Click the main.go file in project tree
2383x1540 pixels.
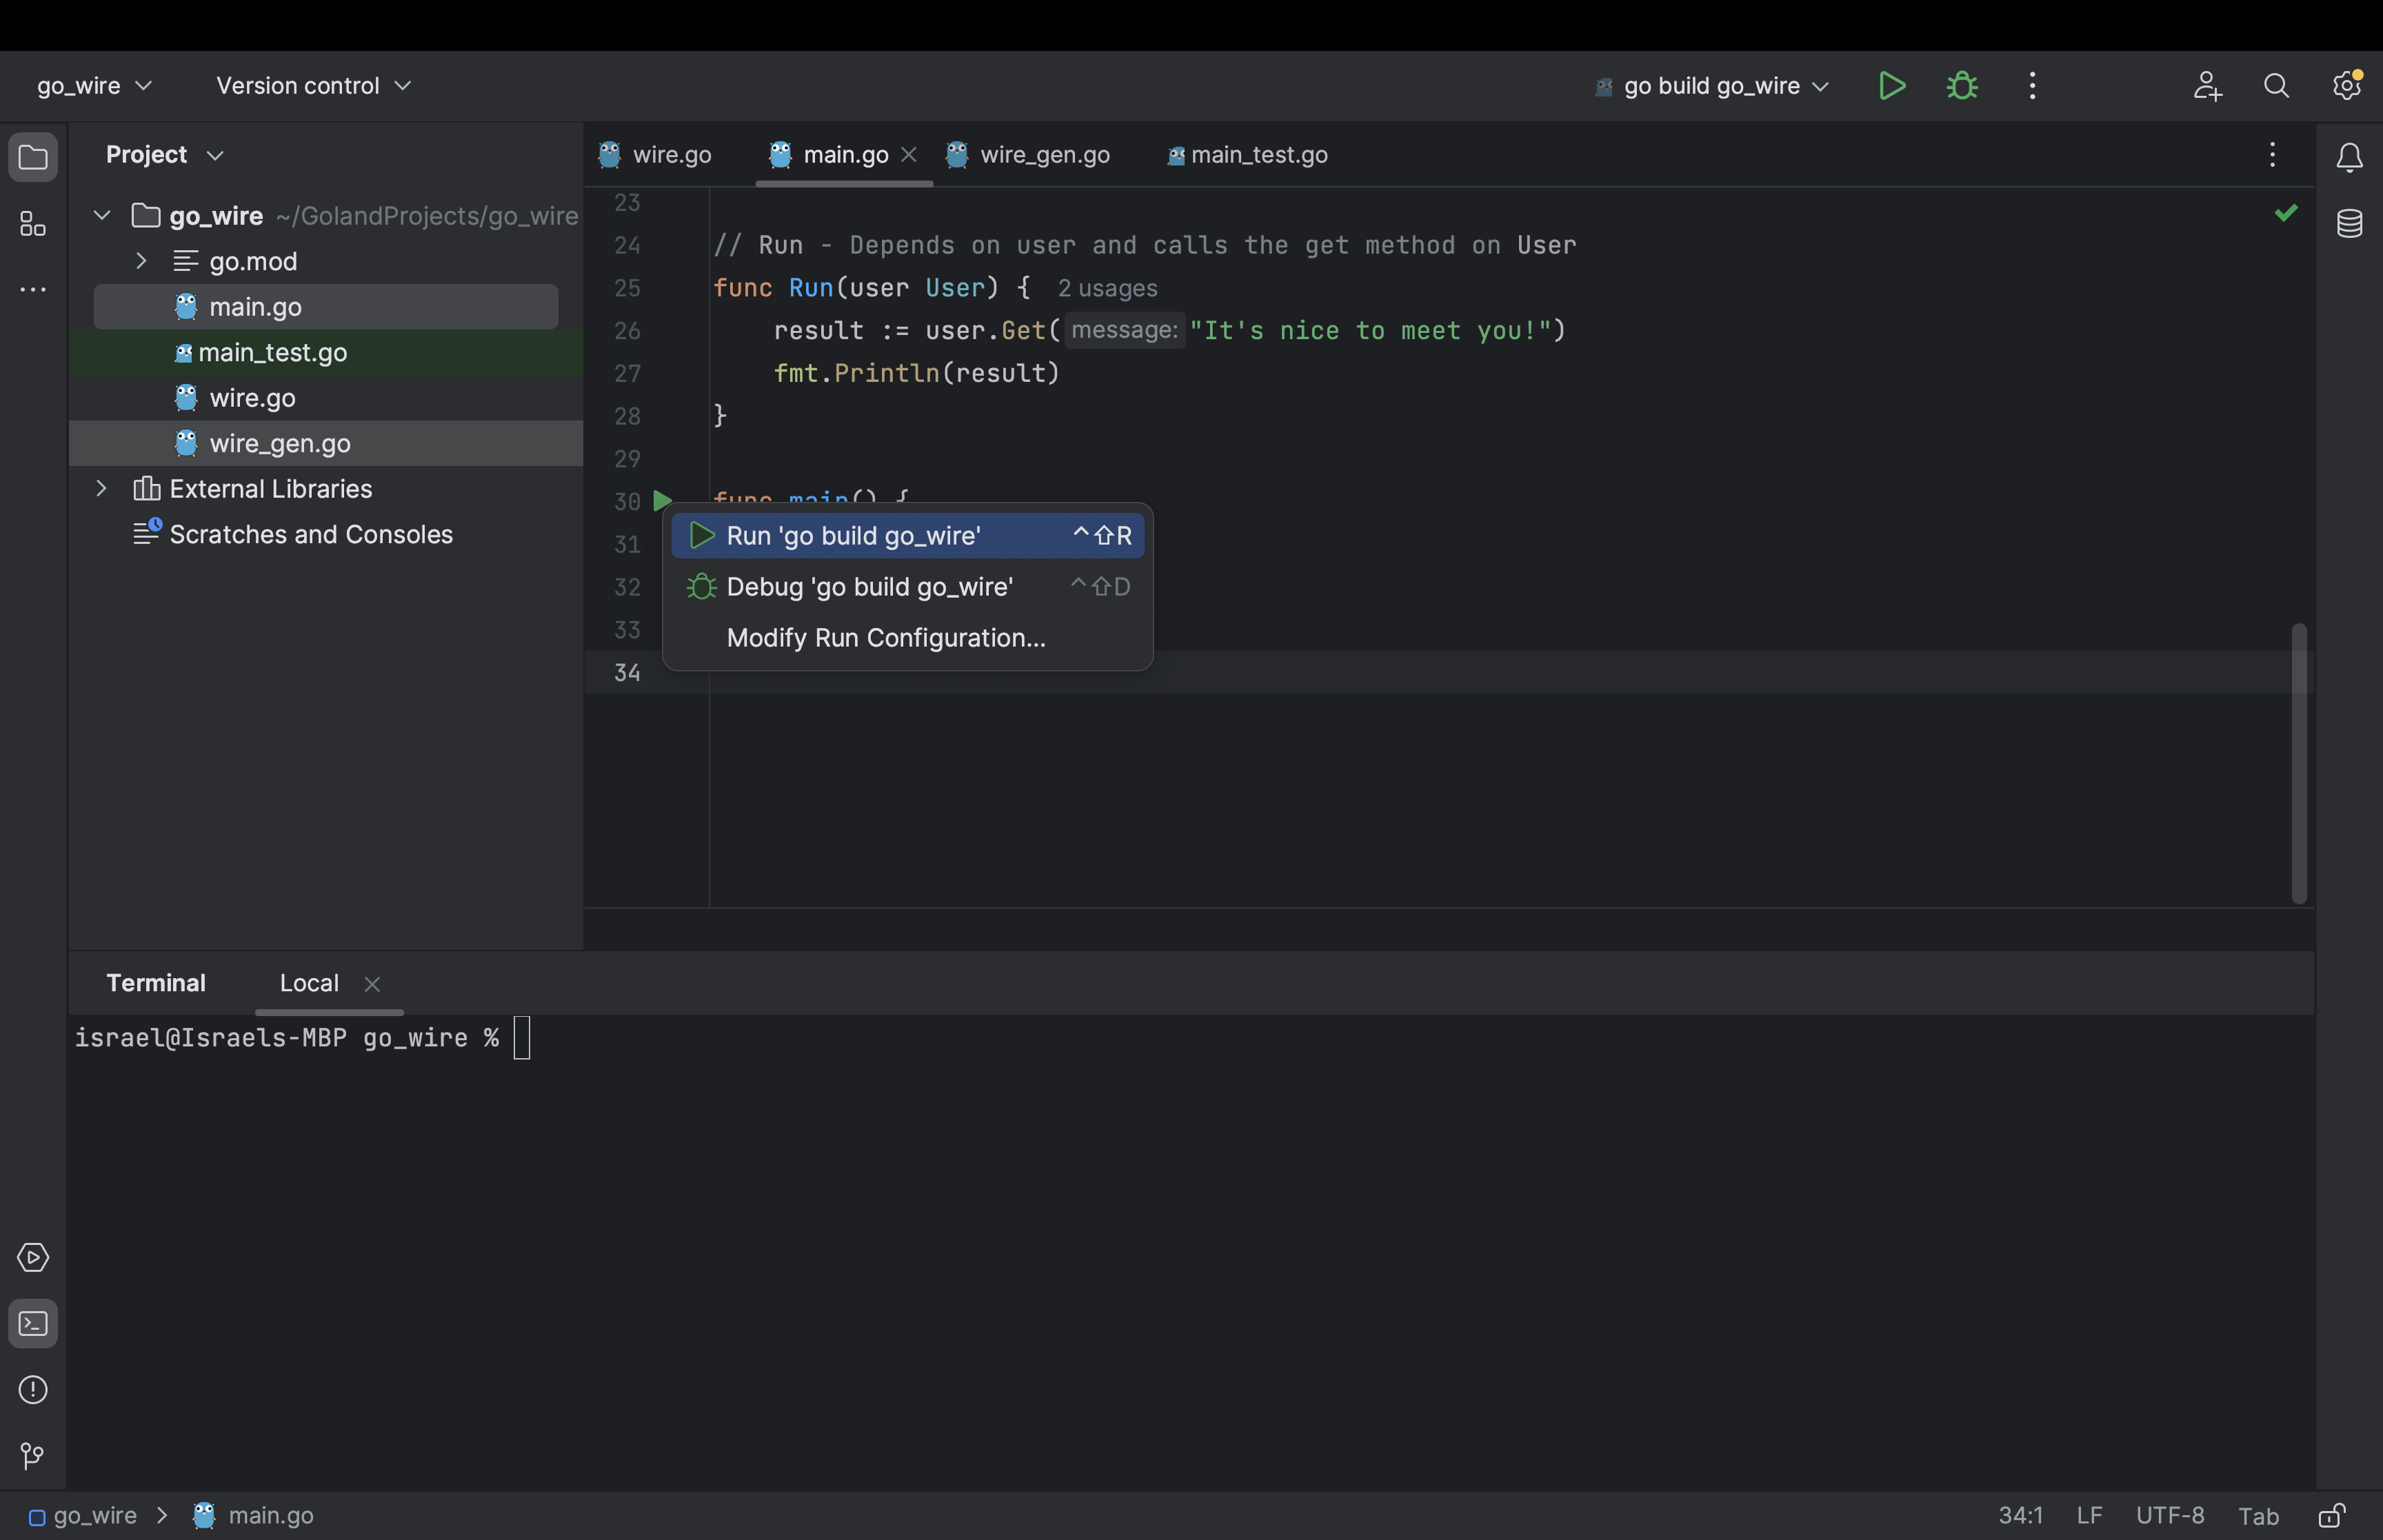pos(255,305)
